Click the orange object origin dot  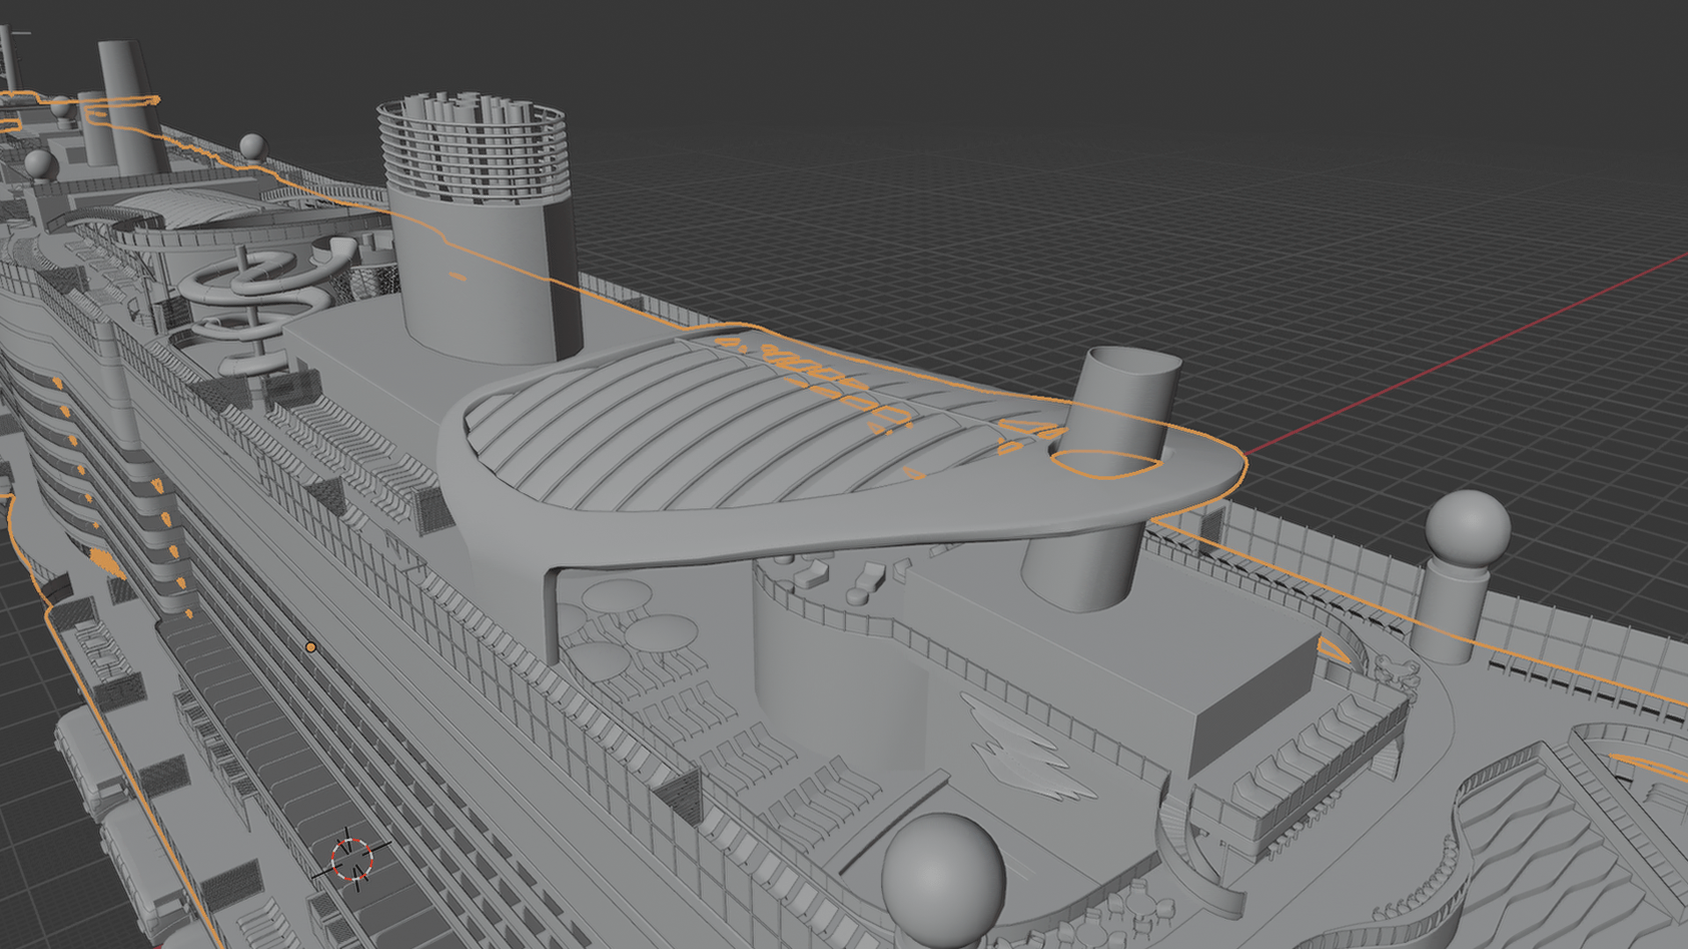pyautogui.click(x=310, y=647)
